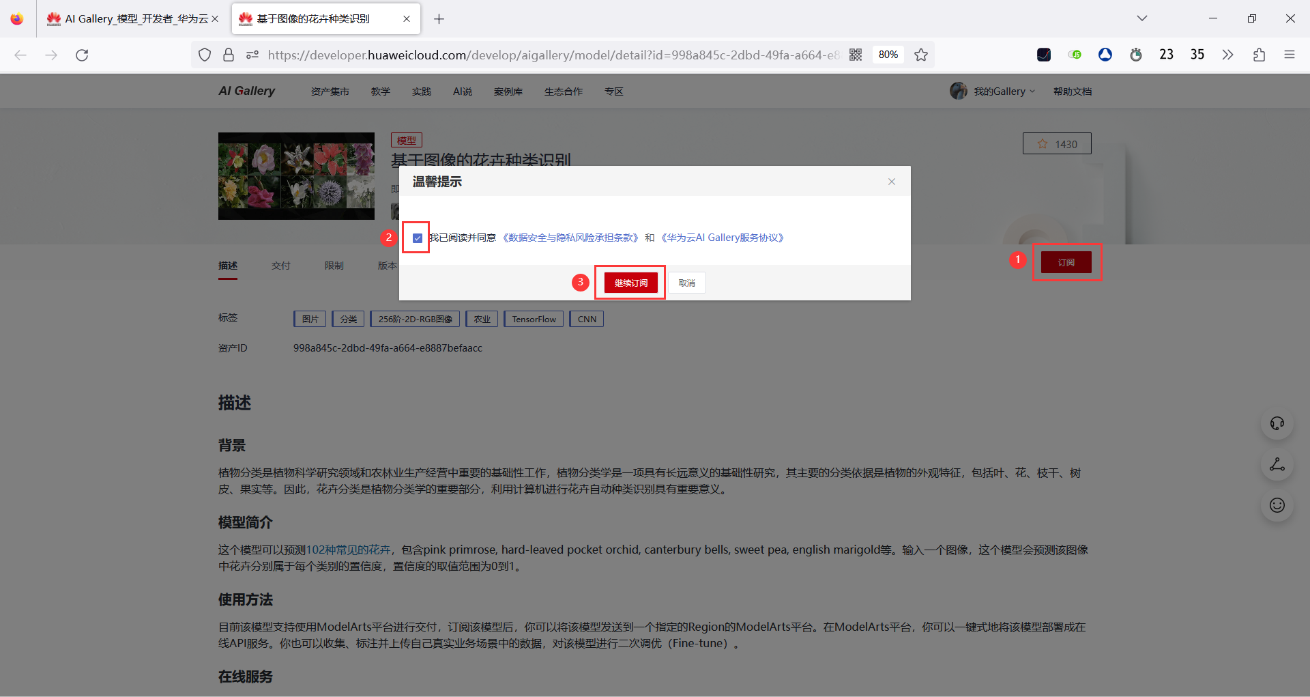The image size is (1310, 697).
Task: Open the toolbar overflow chevron
Action: 1227,55
